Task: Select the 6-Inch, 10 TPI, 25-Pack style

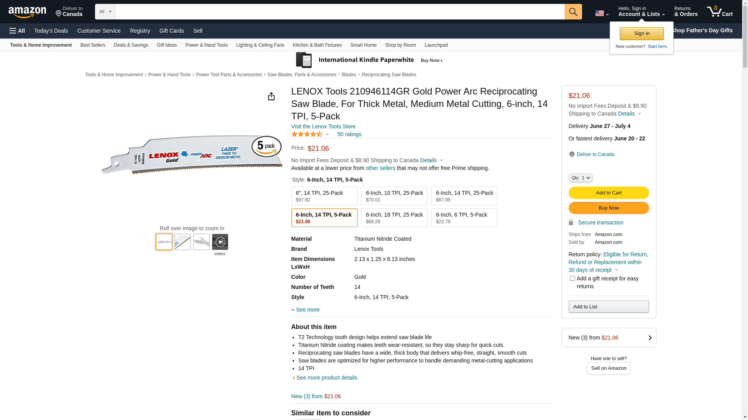Action: 394,196
